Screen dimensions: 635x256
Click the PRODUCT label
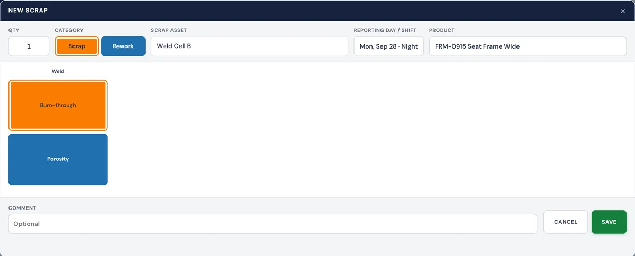click(442, 30)
